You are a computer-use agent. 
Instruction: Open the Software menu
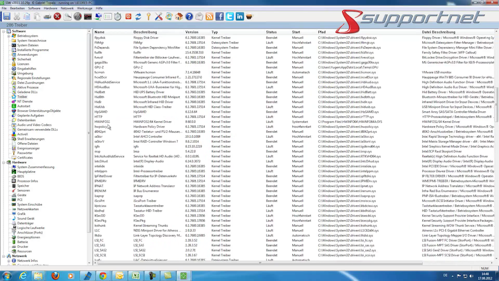pyautogui.click(x=34, y=8)
